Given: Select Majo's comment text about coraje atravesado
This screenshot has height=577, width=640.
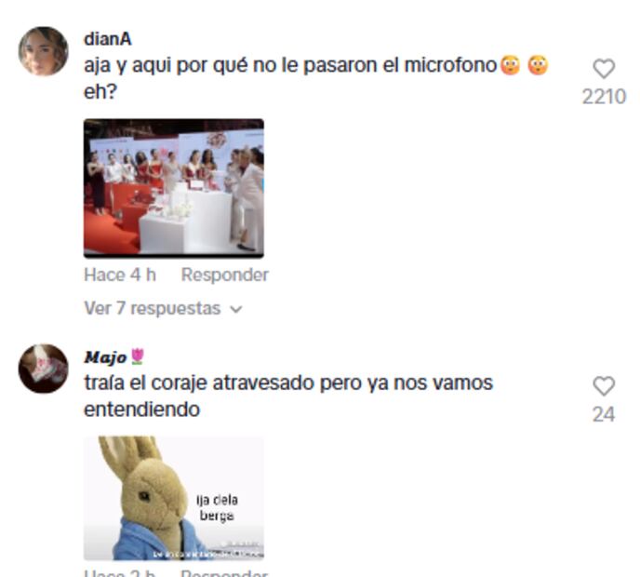Looking at the screenshot, I should pyautogui.click(x=288, y=396).
